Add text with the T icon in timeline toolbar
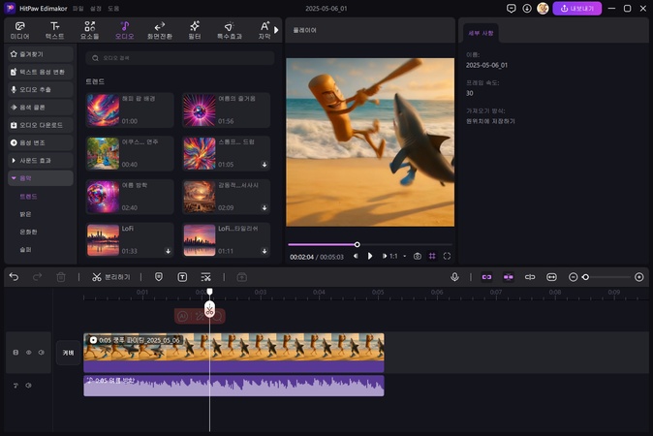Image resolution: width=653 pixels, height=436 pixels. coord(182,277)
